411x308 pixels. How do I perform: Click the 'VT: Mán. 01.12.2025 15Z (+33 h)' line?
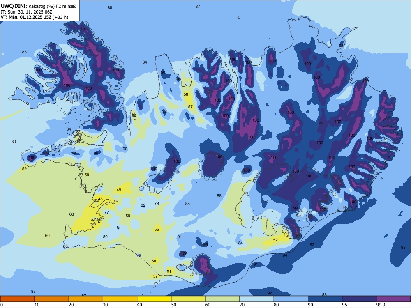click(35, 17)
